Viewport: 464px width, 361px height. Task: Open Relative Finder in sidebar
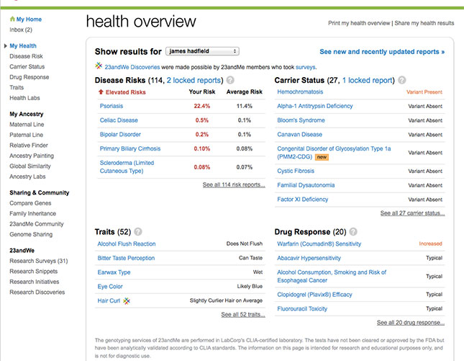pos(29,146)
